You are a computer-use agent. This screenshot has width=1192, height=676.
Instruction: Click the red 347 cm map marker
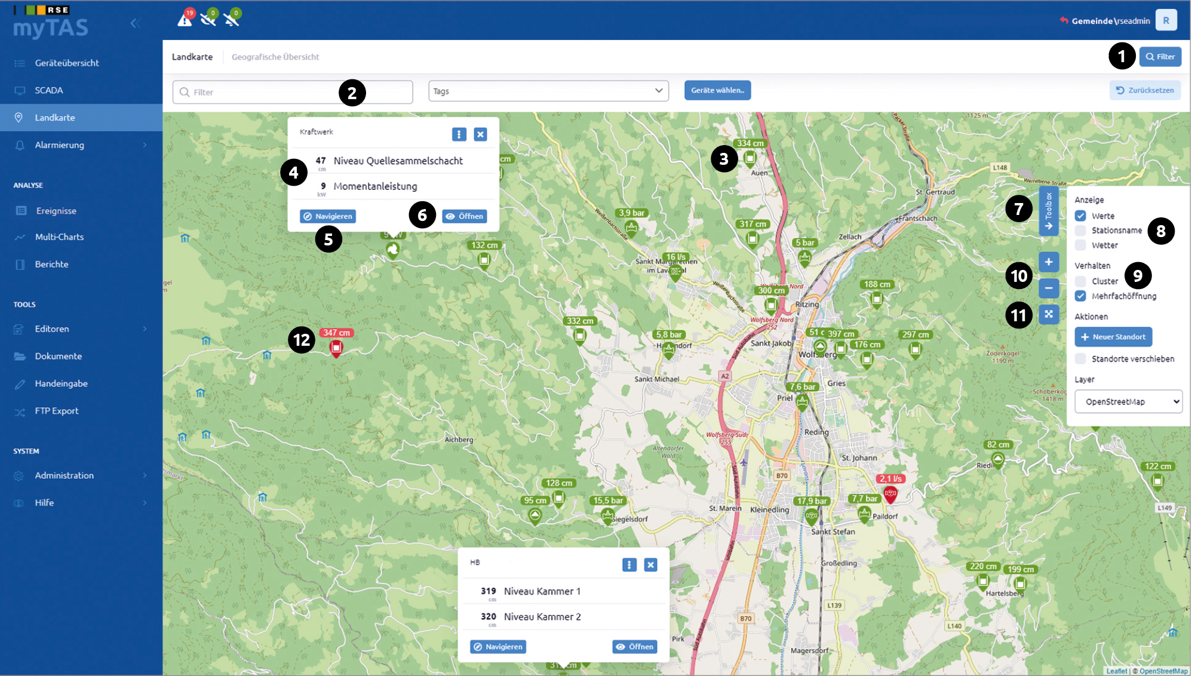336,348
